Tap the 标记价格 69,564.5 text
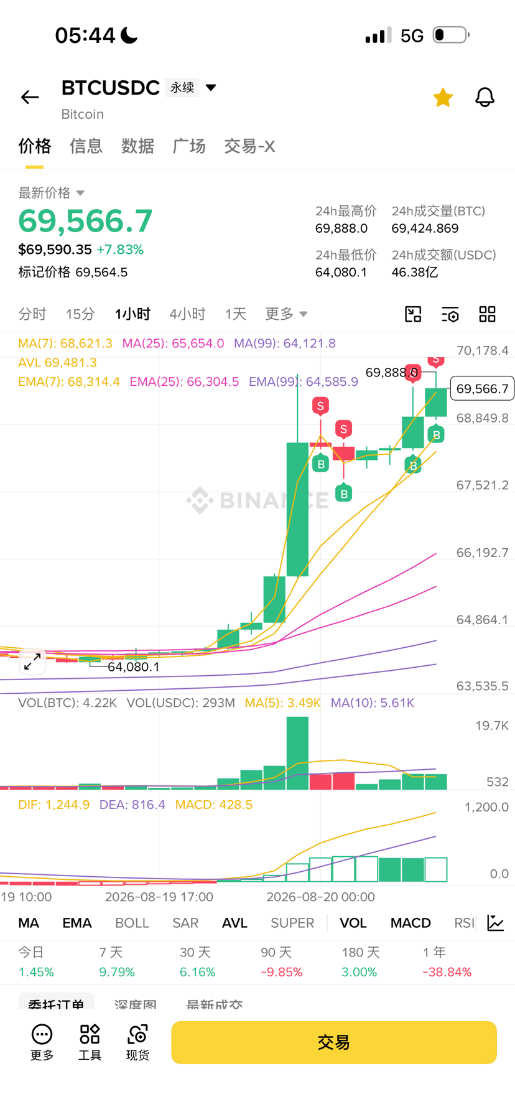Image resolution: width=515 pixels, height=1117 pixels. click(x=73, y=272)
